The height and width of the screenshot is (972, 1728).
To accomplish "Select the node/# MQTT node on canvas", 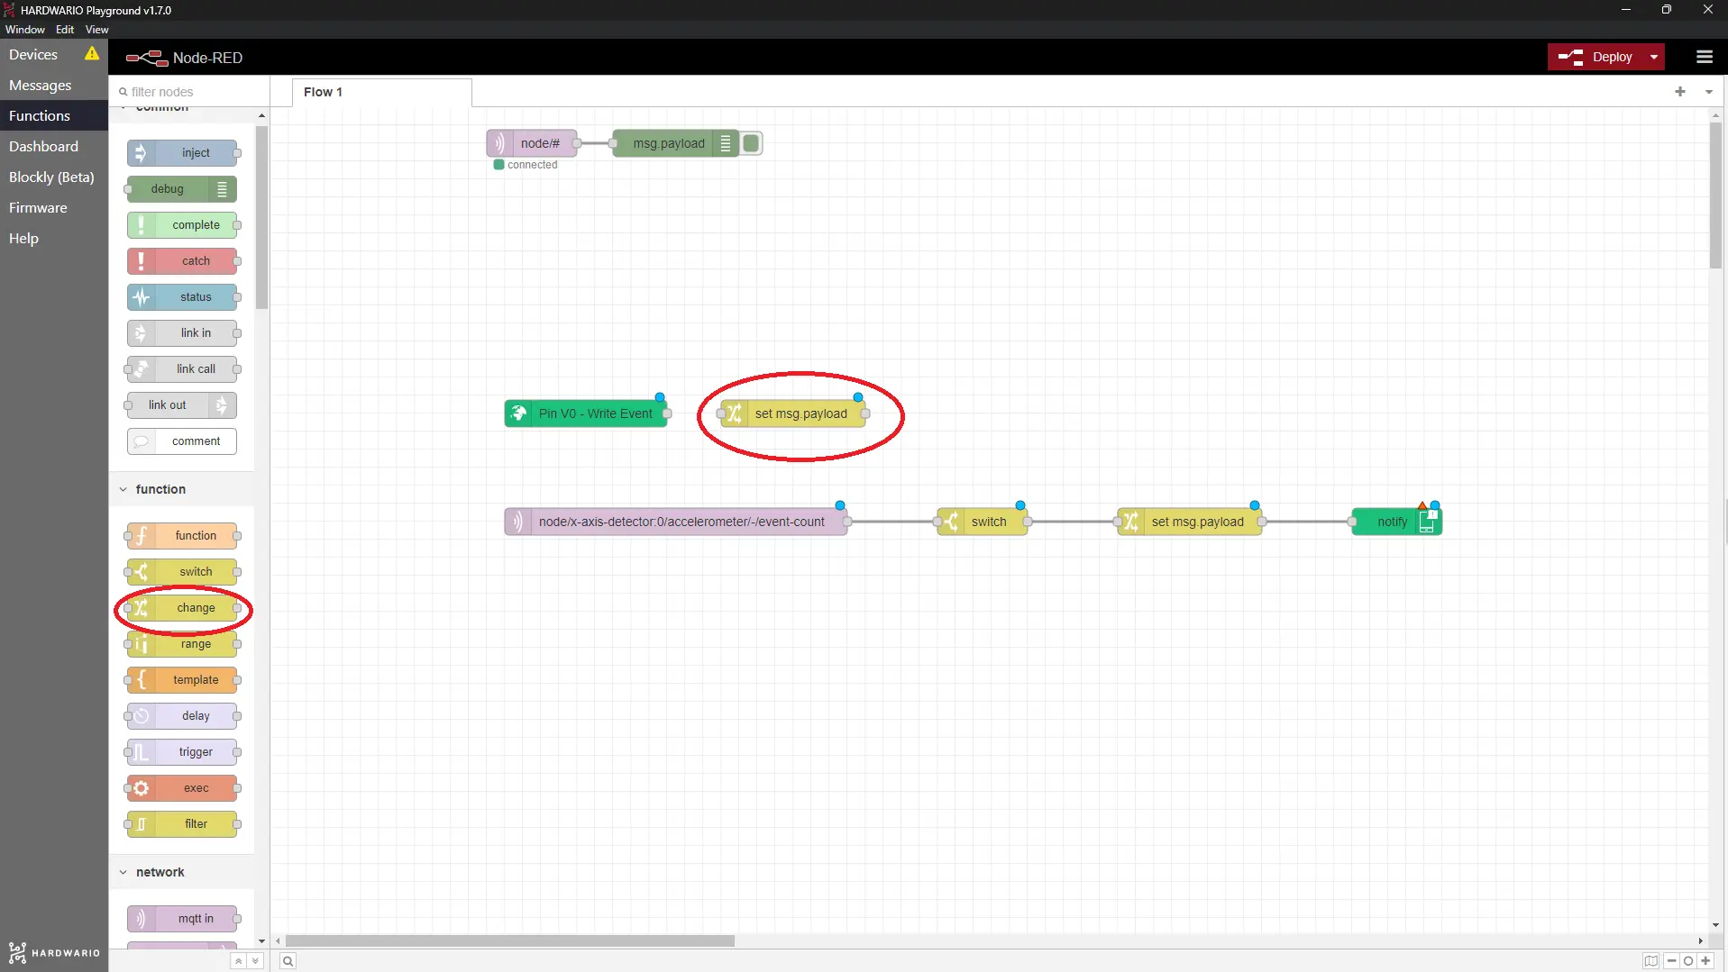I will click(x=532, y=143).
